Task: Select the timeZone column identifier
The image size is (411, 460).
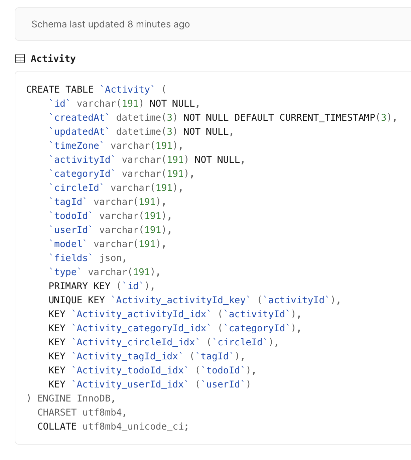Action: coord(76,145)
